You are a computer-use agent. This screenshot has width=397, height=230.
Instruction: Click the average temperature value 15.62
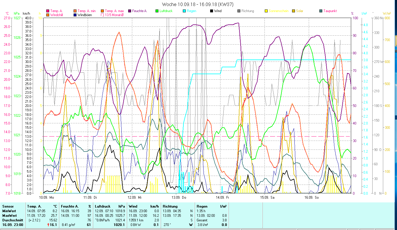click(53, 220)
